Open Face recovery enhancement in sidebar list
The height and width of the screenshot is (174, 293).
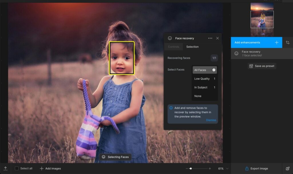[262, 53]
